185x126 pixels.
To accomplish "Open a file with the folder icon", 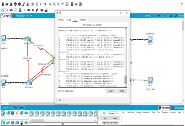I will tap(7, 4).
